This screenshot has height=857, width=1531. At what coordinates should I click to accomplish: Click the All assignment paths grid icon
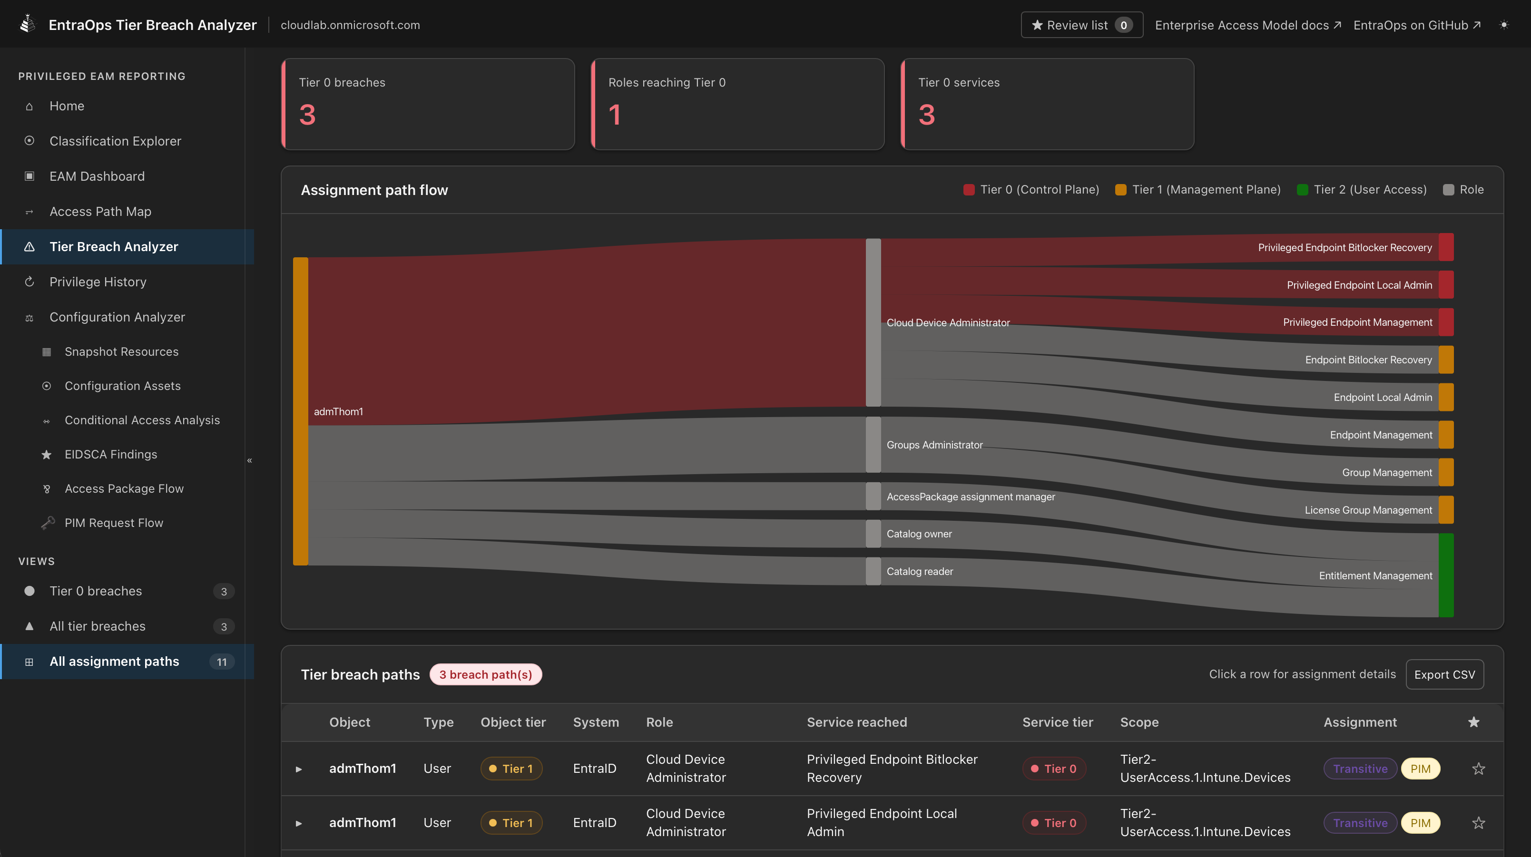click(29, 662)
